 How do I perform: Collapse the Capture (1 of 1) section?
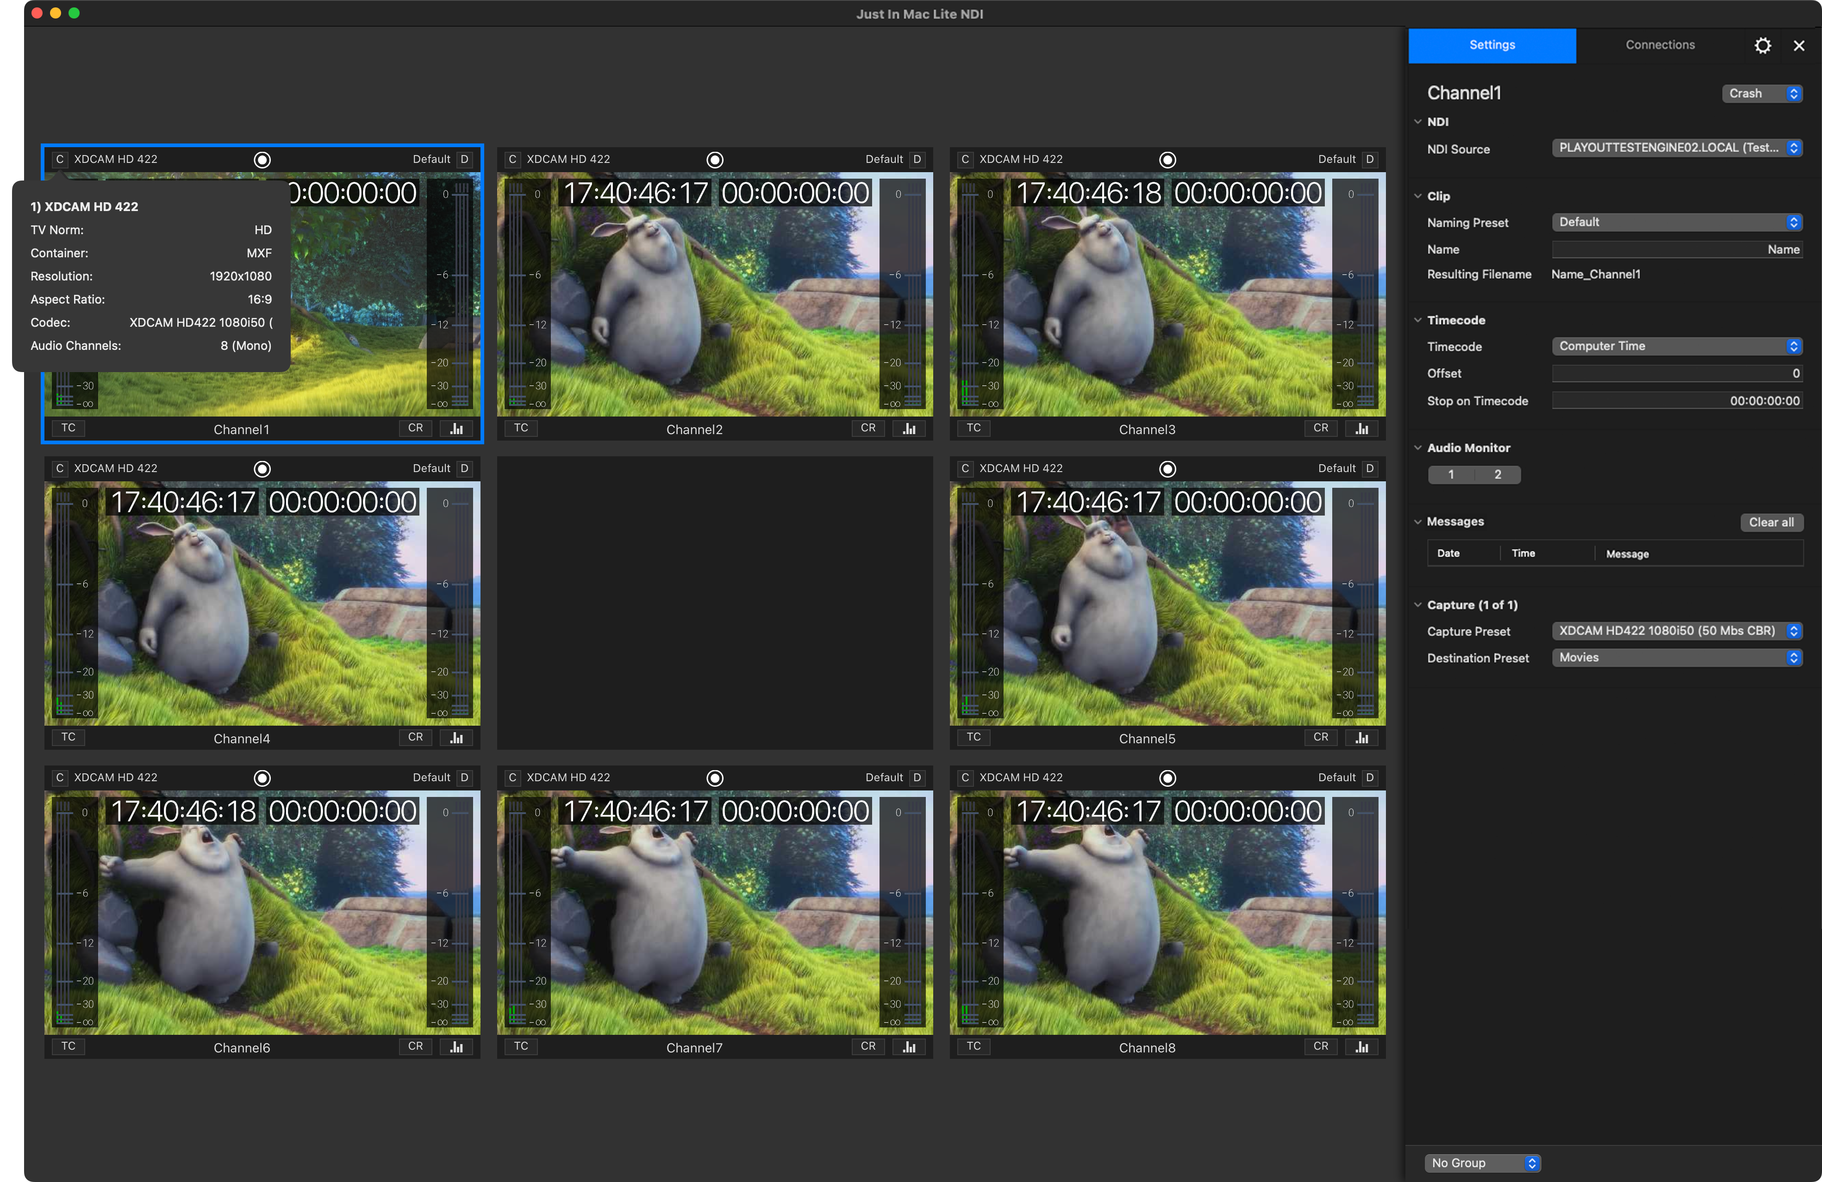click(x=1418, y=605)
